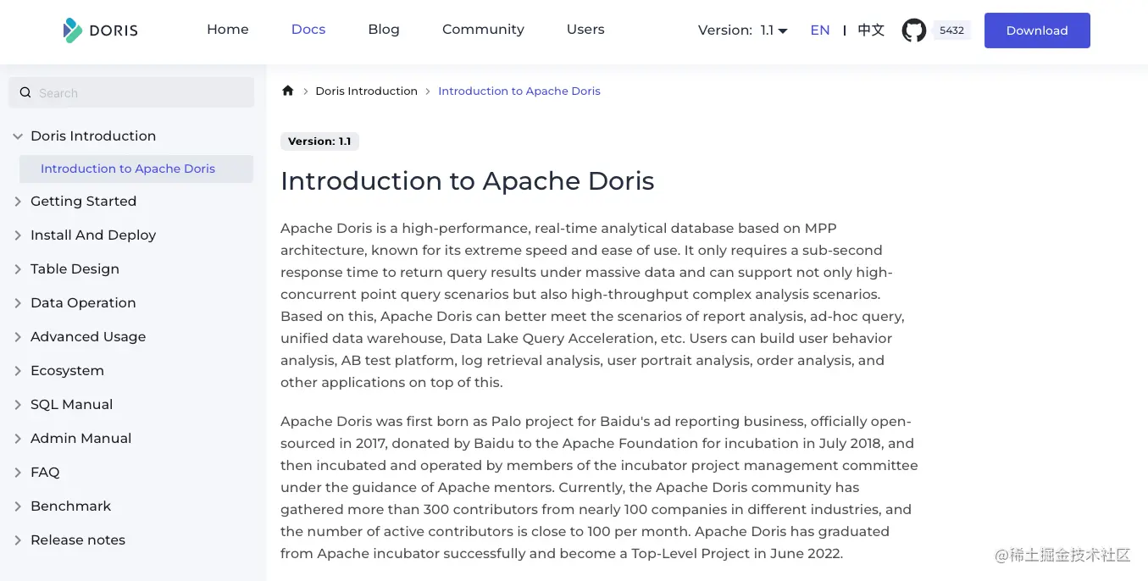
Task: Select Introduction to Apache Doris sidebar item
Action: [x=128, y=169]
